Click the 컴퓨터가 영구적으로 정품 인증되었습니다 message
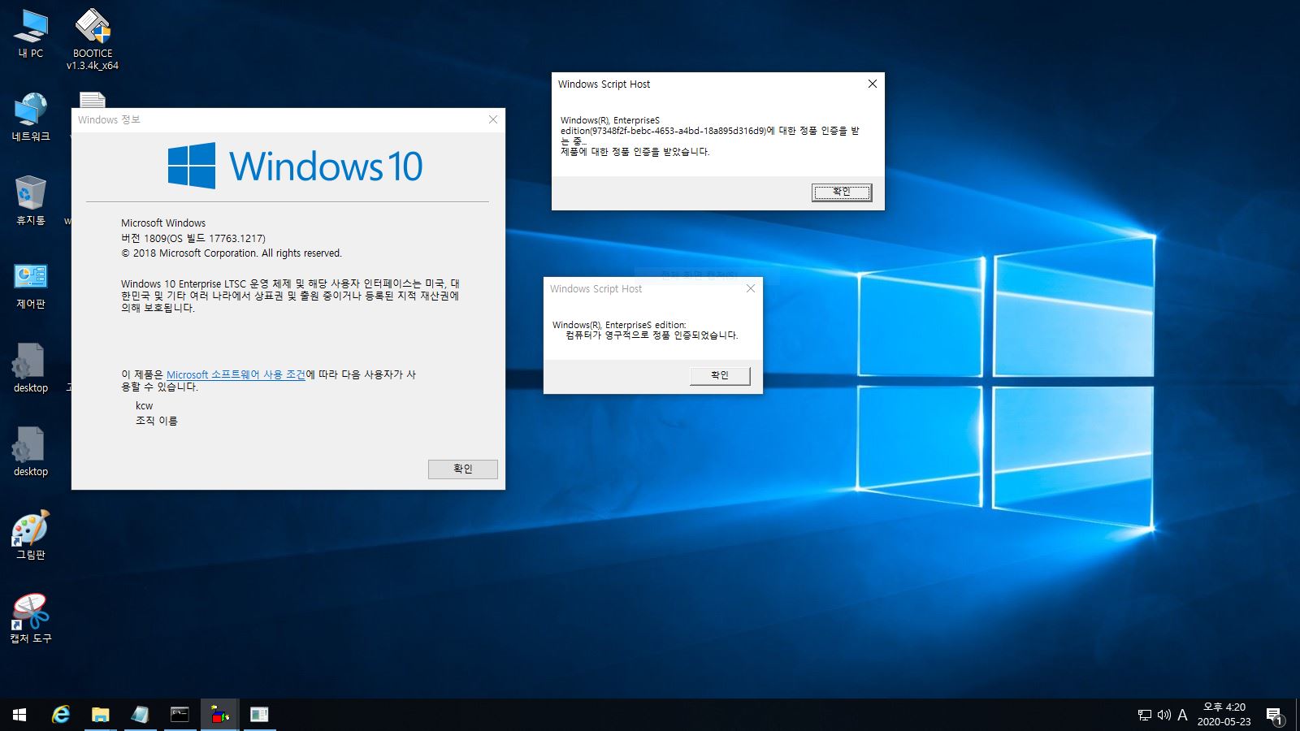The height and width of the screenshot is (731, 1300). pos(652,335)
